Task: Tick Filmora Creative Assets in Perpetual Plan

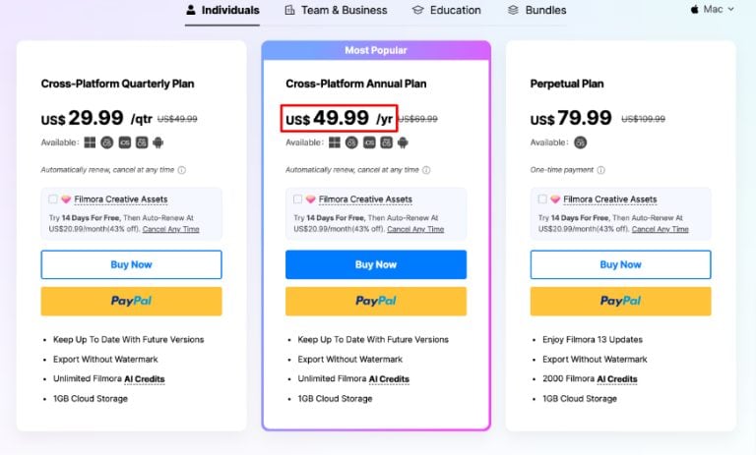Action: (541, 199)
